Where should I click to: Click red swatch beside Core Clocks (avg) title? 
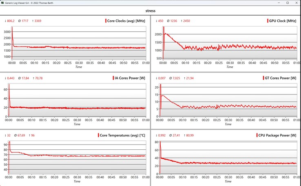click(106, 21)
